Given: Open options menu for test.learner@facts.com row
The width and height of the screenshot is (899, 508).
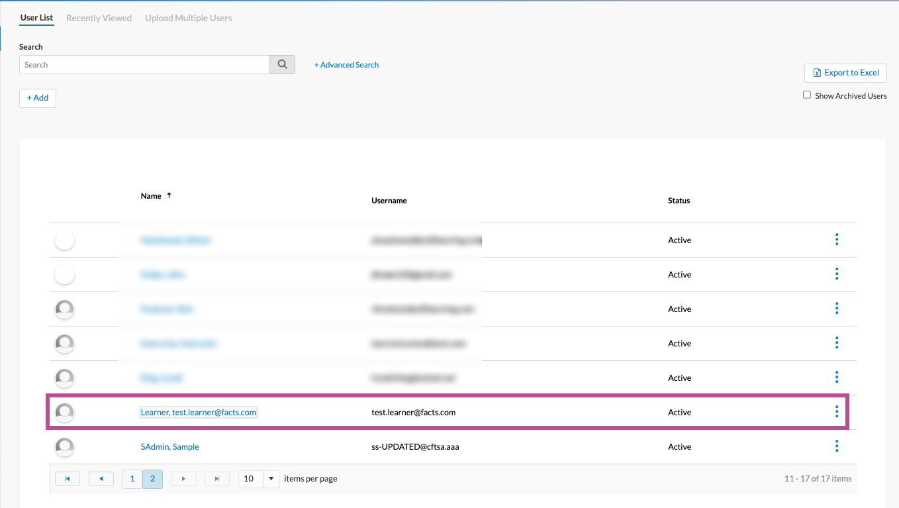Looking at the screenshot, I should [837, 412].
